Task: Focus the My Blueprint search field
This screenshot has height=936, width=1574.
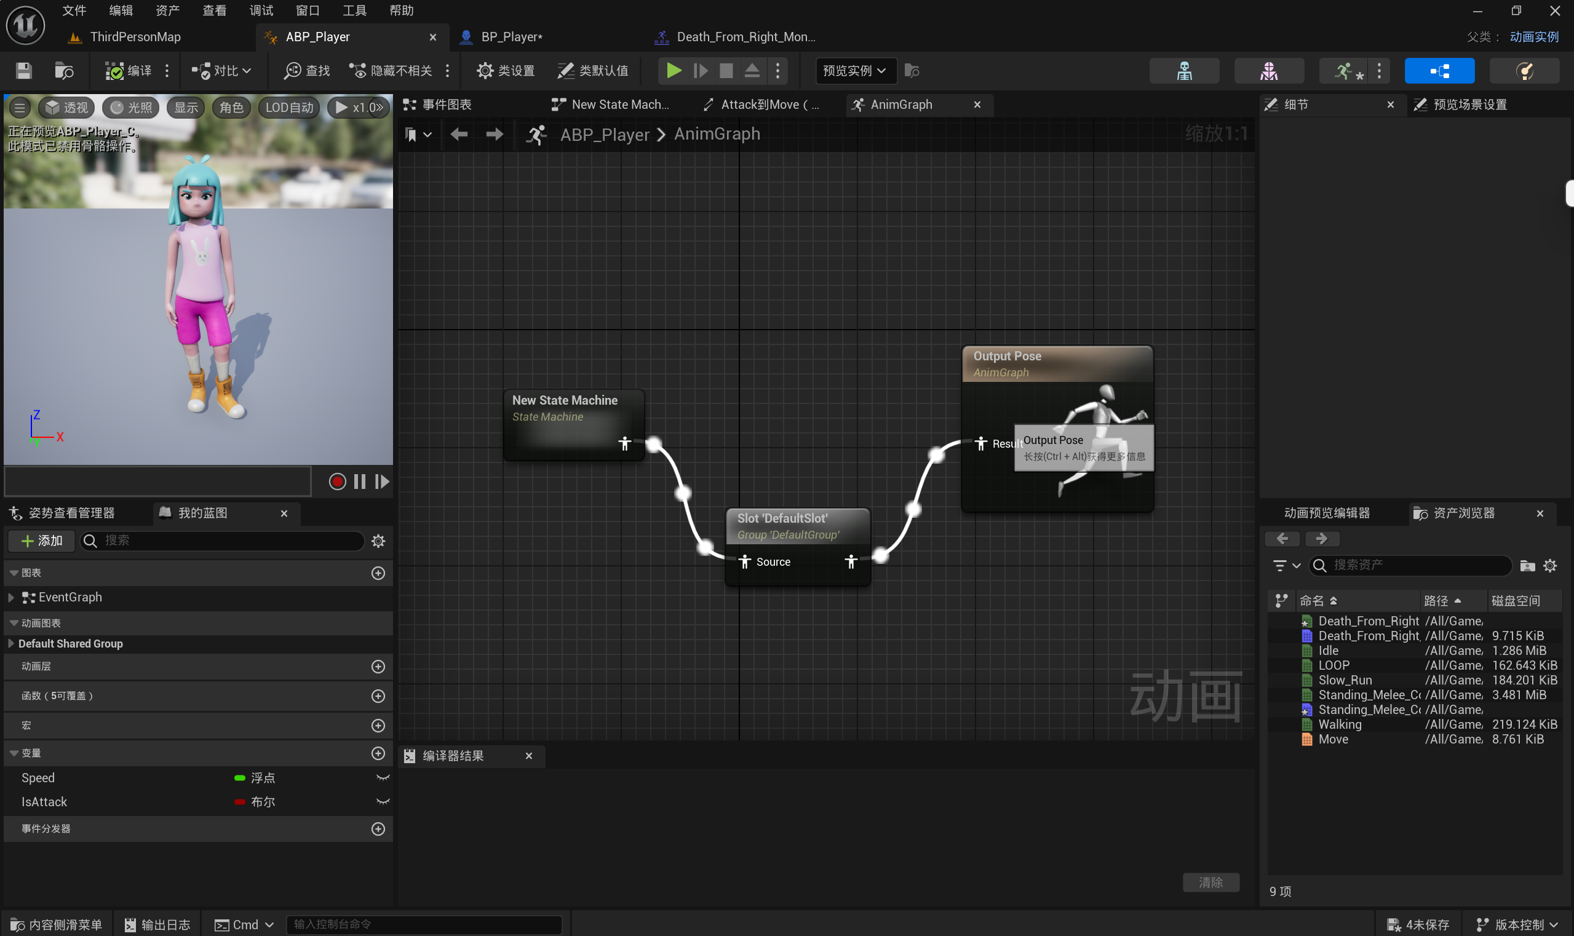Action: pos(222,541)
